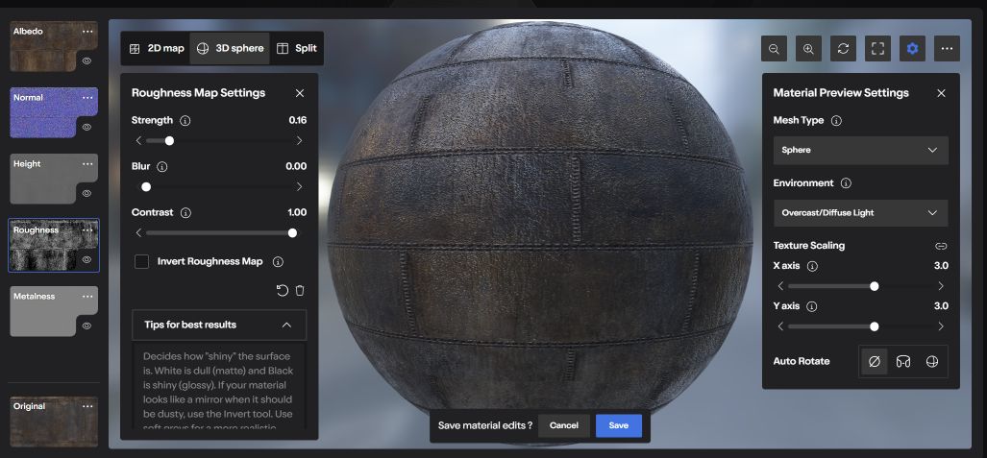Delete roughness map with trash icon
This screenshot has height=458, width=987.
[x=300, y=291]
